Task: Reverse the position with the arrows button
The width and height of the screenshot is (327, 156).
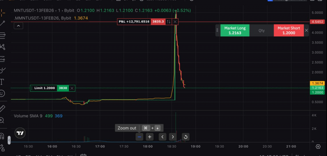Action: (168, 22)
